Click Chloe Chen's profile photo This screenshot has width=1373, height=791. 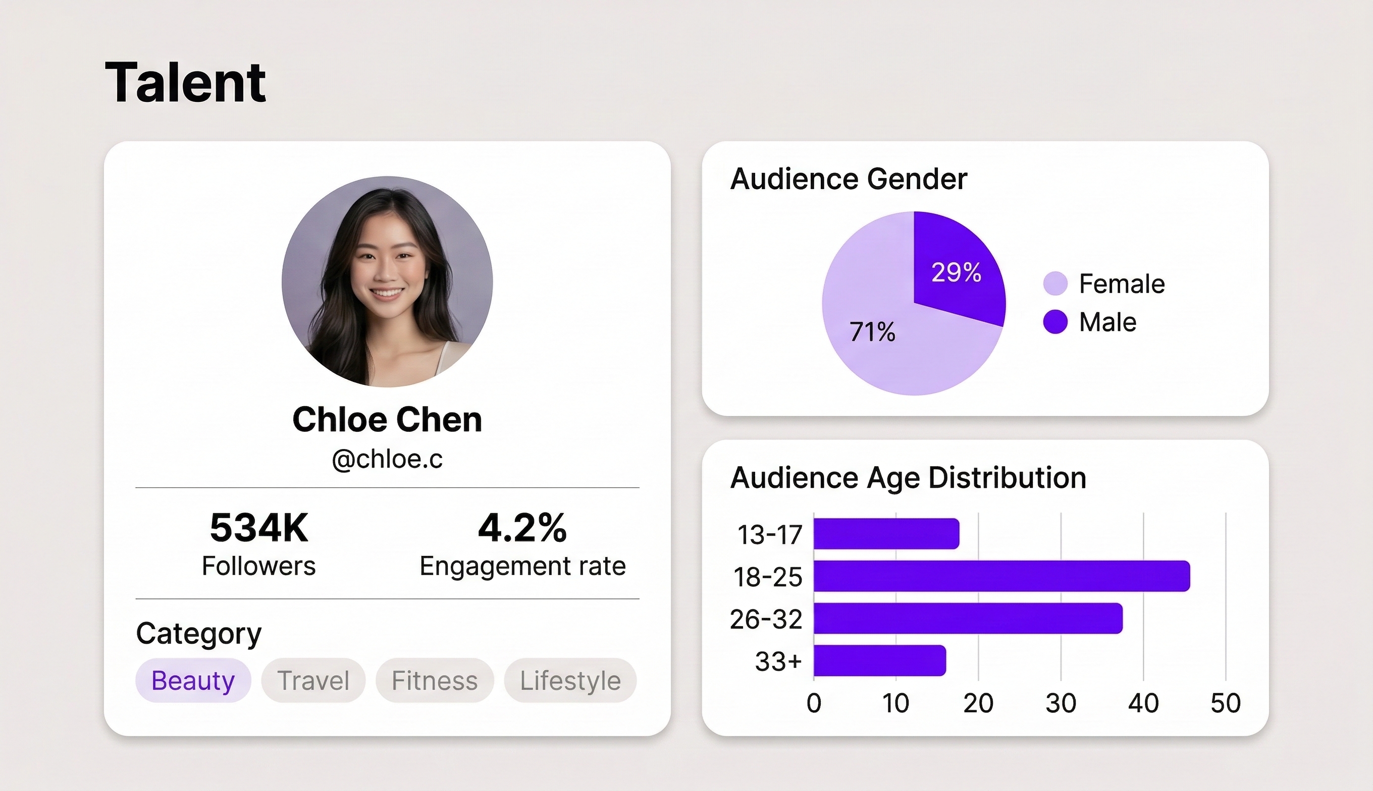tap(387, 281)
